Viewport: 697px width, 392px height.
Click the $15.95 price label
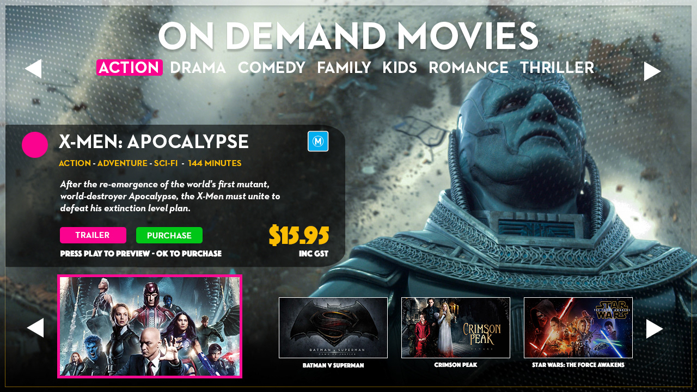pyautogui.click(x=299, y=235)
